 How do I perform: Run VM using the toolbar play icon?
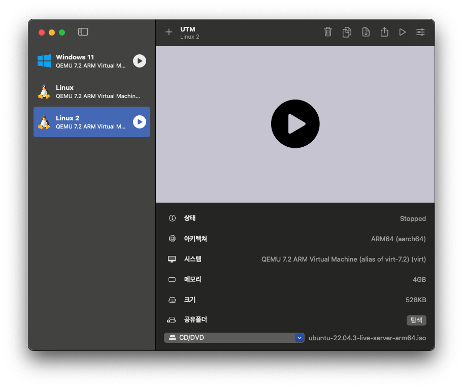tap(402, 32)
